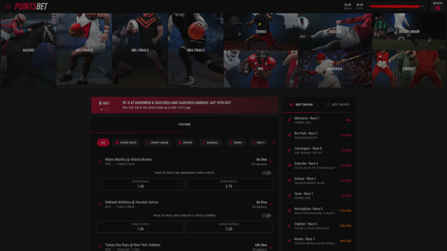The image size is (447, 251).
Task: Click harness icon beside Enghien race
Action: tap(289, 226)
